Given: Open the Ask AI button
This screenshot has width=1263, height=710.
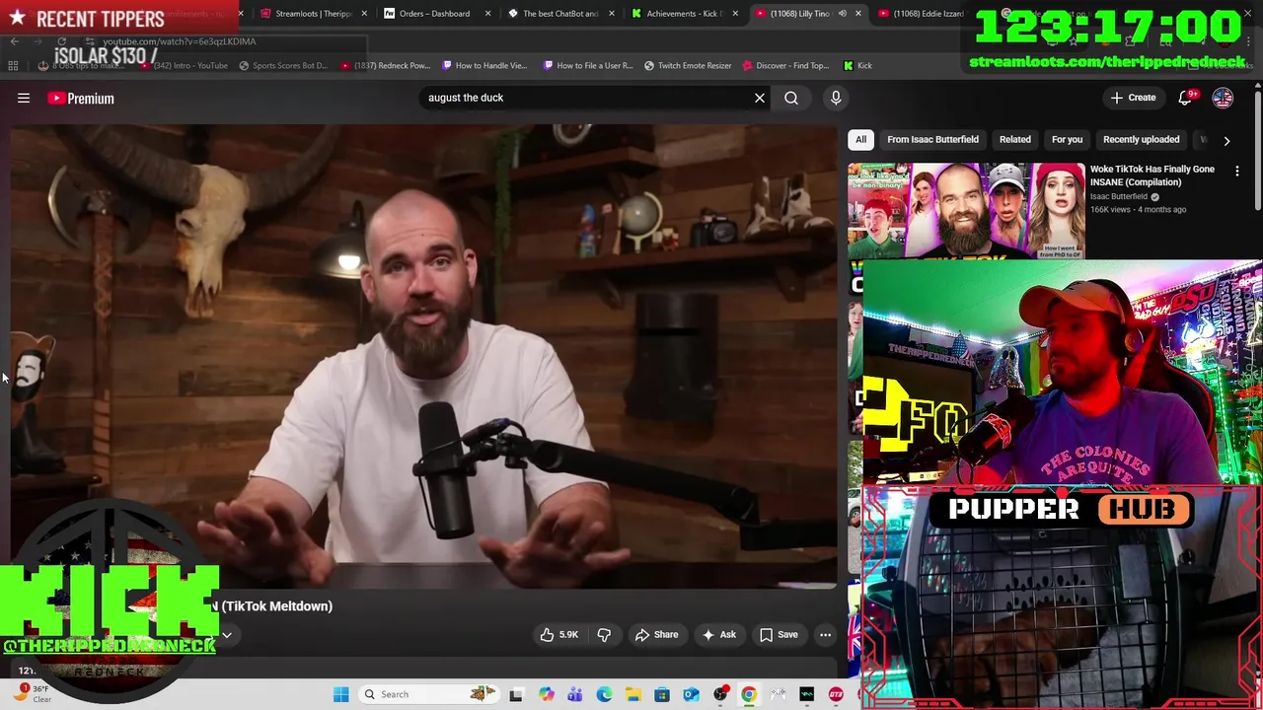Looking at the screenshot, I should pos(718,635).
